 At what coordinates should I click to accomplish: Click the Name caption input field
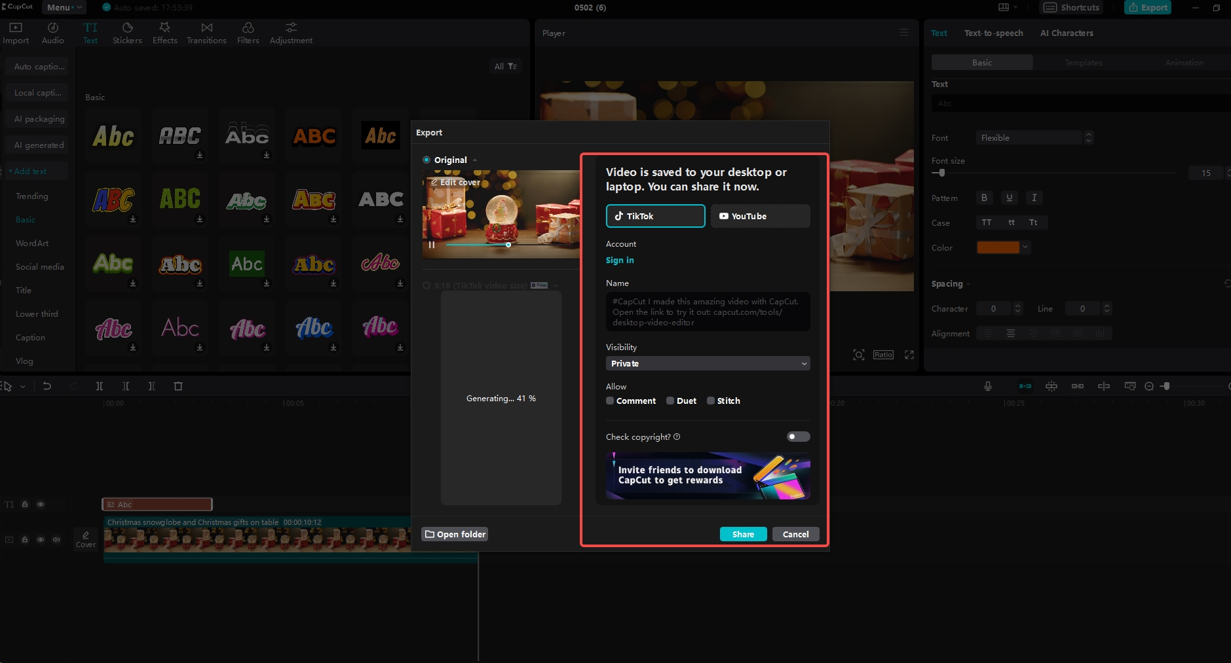[x=707, y=312]
